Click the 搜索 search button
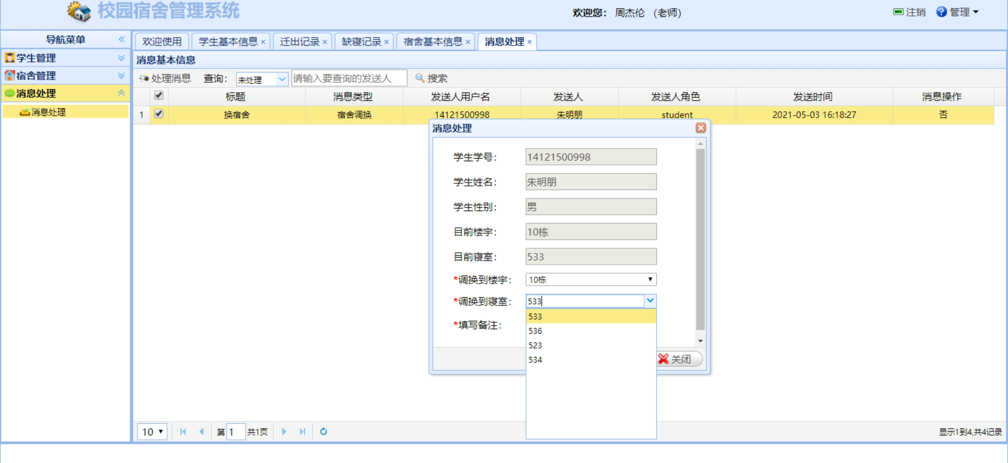Screen dimensions: 1008x463 (x=431, y=78)
